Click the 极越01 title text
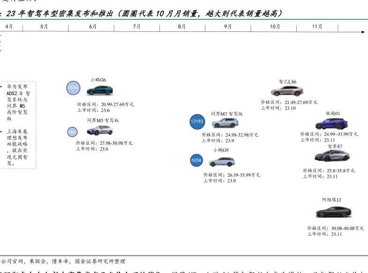Image resolution: width=368 pixels, height=273 pixels. [333, 113]
